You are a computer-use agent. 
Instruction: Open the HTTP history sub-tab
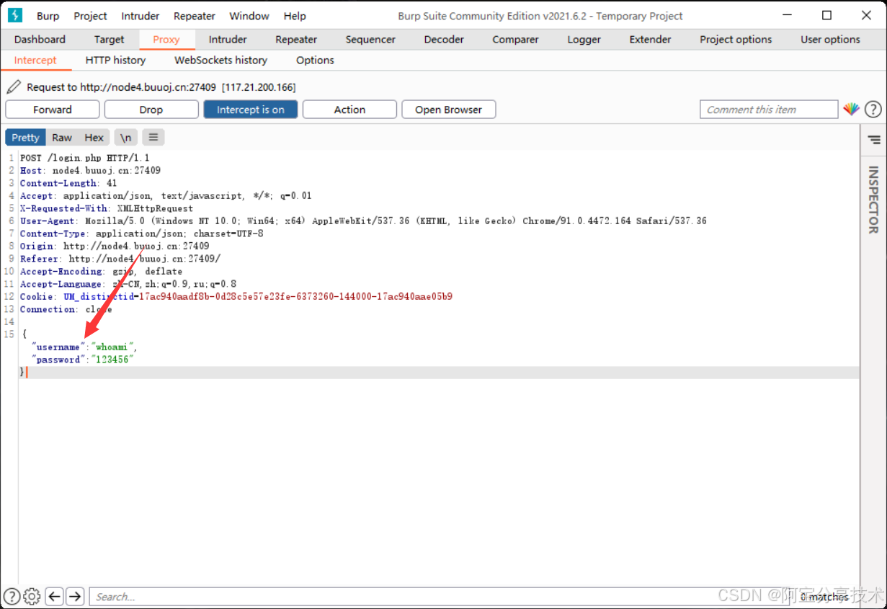click(x=115, y=61)
